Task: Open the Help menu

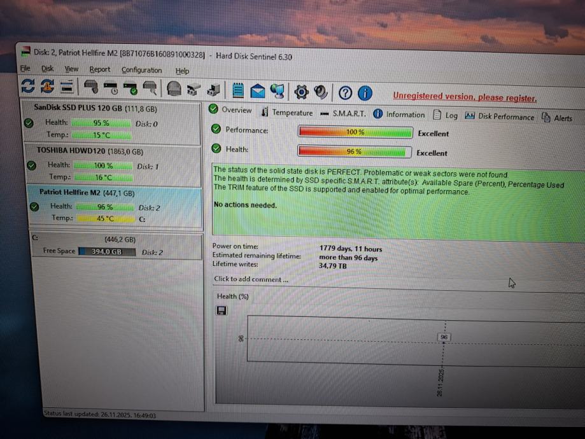Action: [182, 71]
